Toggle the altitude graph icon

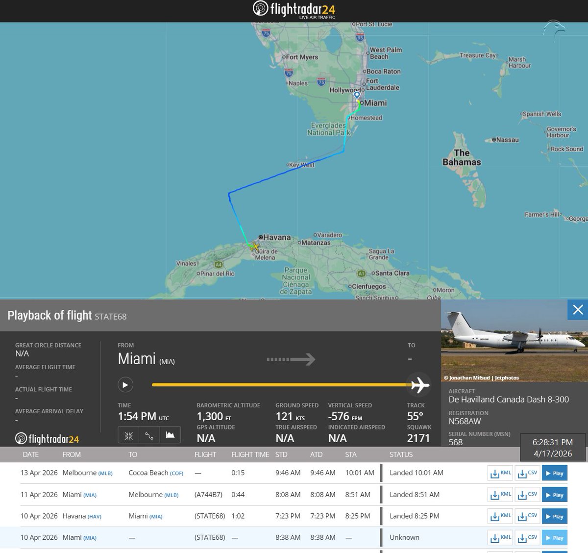tap(170, 435)
